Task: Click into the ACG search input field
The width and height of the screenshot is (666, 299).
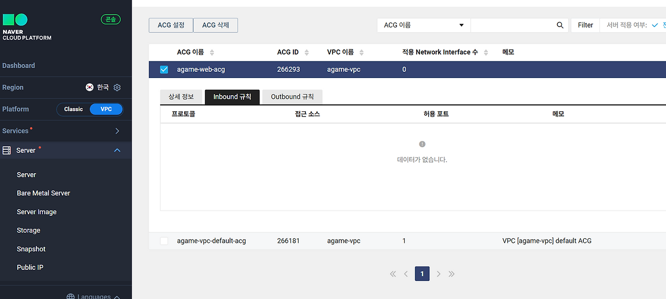Action: 513,25
